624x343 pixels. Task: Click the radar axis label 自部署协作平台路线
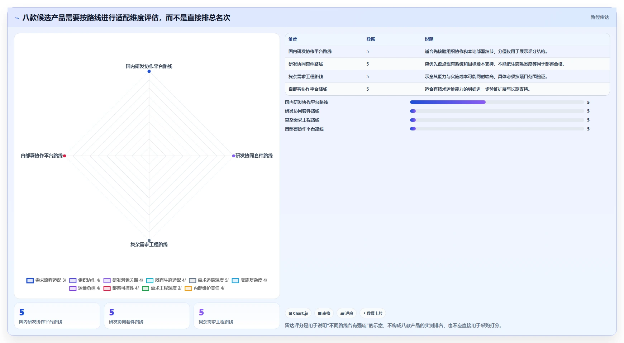pyautogui.click(x=42, y=156)
